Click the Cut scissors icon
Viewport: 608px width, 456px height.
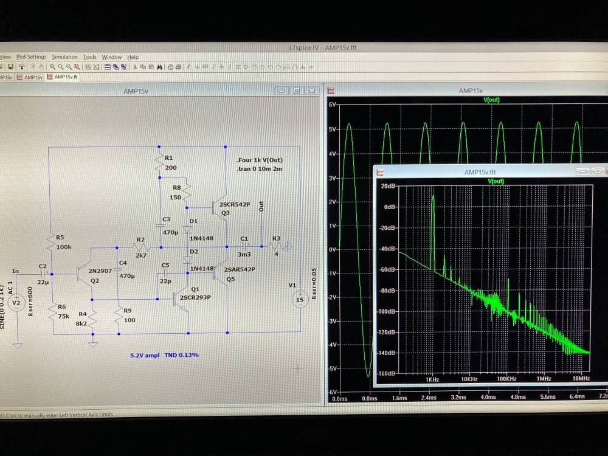135,67
